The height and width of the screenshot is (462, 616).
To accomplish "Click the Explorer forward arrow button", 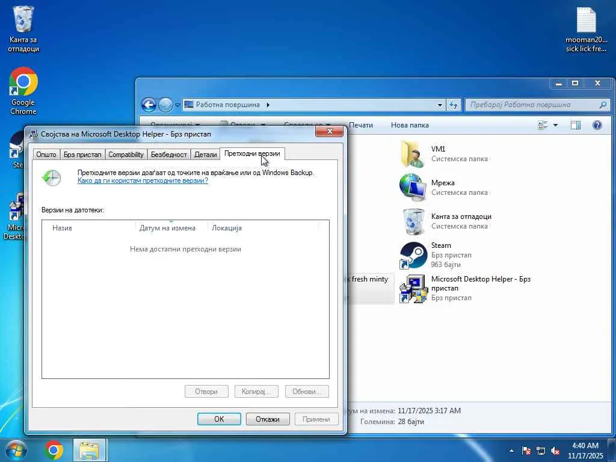I will pyautogui.click(x=165, y=105).
